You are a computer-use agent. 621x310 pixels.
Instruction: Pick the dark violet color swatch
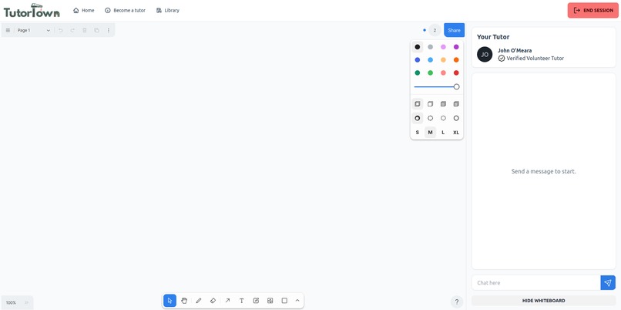click(456, 47)
